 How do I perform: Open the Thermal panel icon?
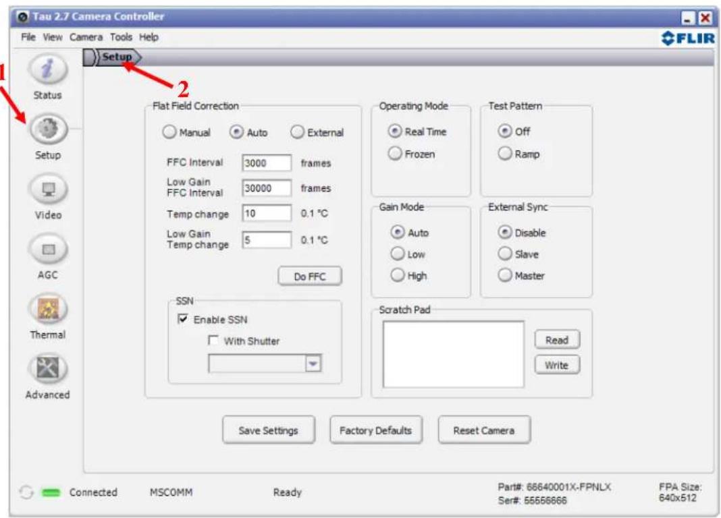pos(49,309)
